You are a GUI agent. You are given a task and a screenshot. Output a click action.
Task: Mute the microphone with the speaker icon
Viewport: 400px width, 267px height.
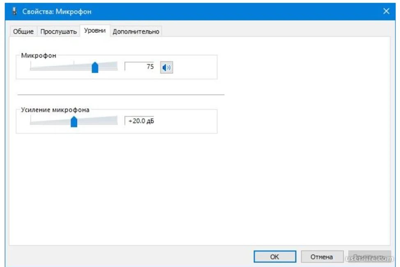pyautogui.click(x=166, y=67)
